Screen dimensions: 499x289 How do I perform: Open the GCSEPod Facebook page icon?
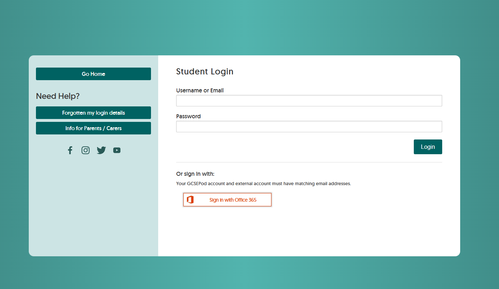point(70,150)
